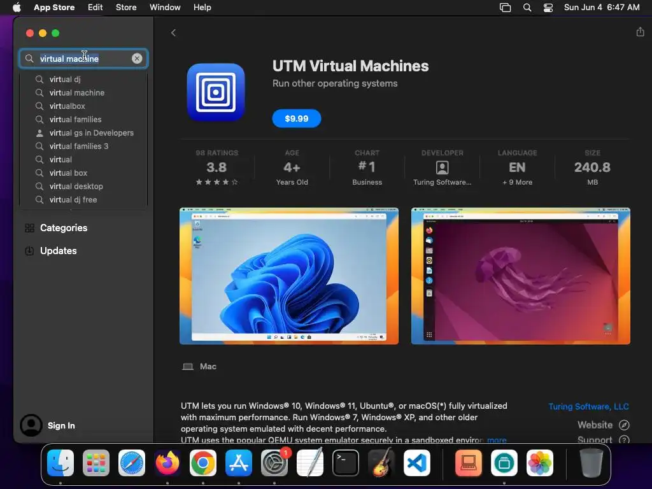This screenshot has width=652, height=489.
Task: Open the Window menu
Action: [165, 7]
